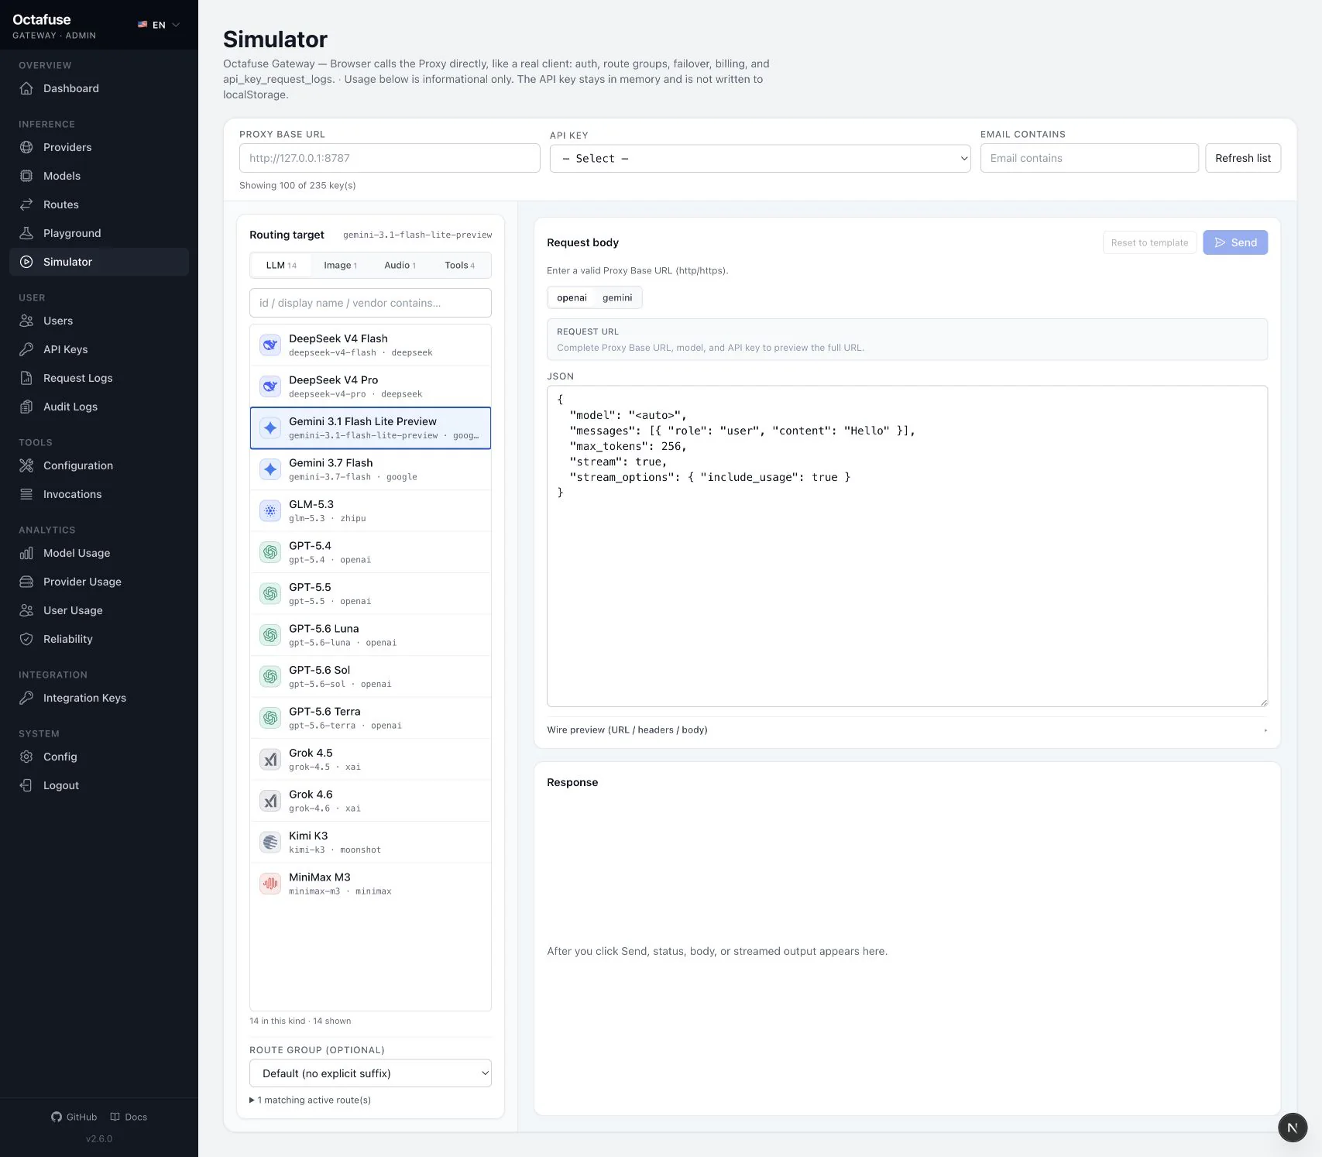Click the DeepSeek V4 Flash whale icon
Image resolution: width=1322 pixels, height=1157 pixels.
[x=270, y=345]
